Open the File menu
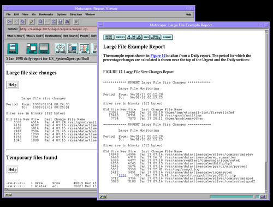The height and width of the screenshot is (207, 273). point(8,14)
